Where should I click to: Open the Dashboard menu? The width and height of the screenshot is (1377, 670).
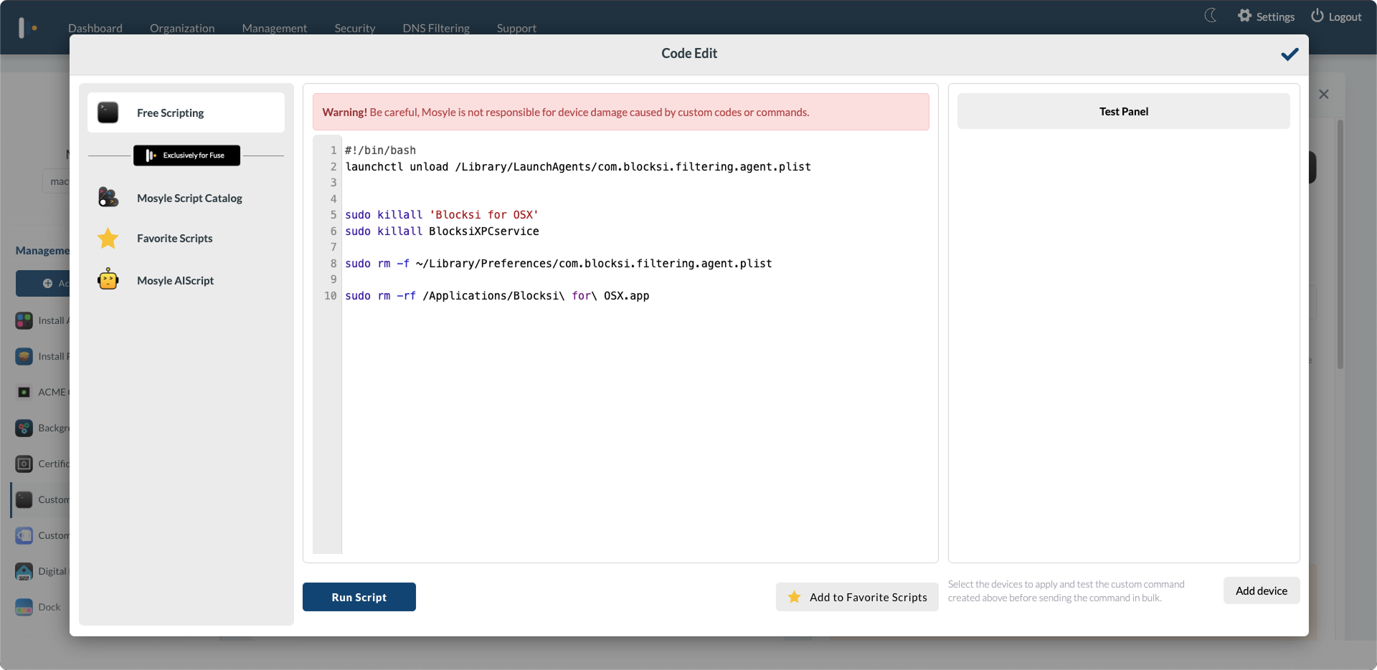tap(95, 28)
